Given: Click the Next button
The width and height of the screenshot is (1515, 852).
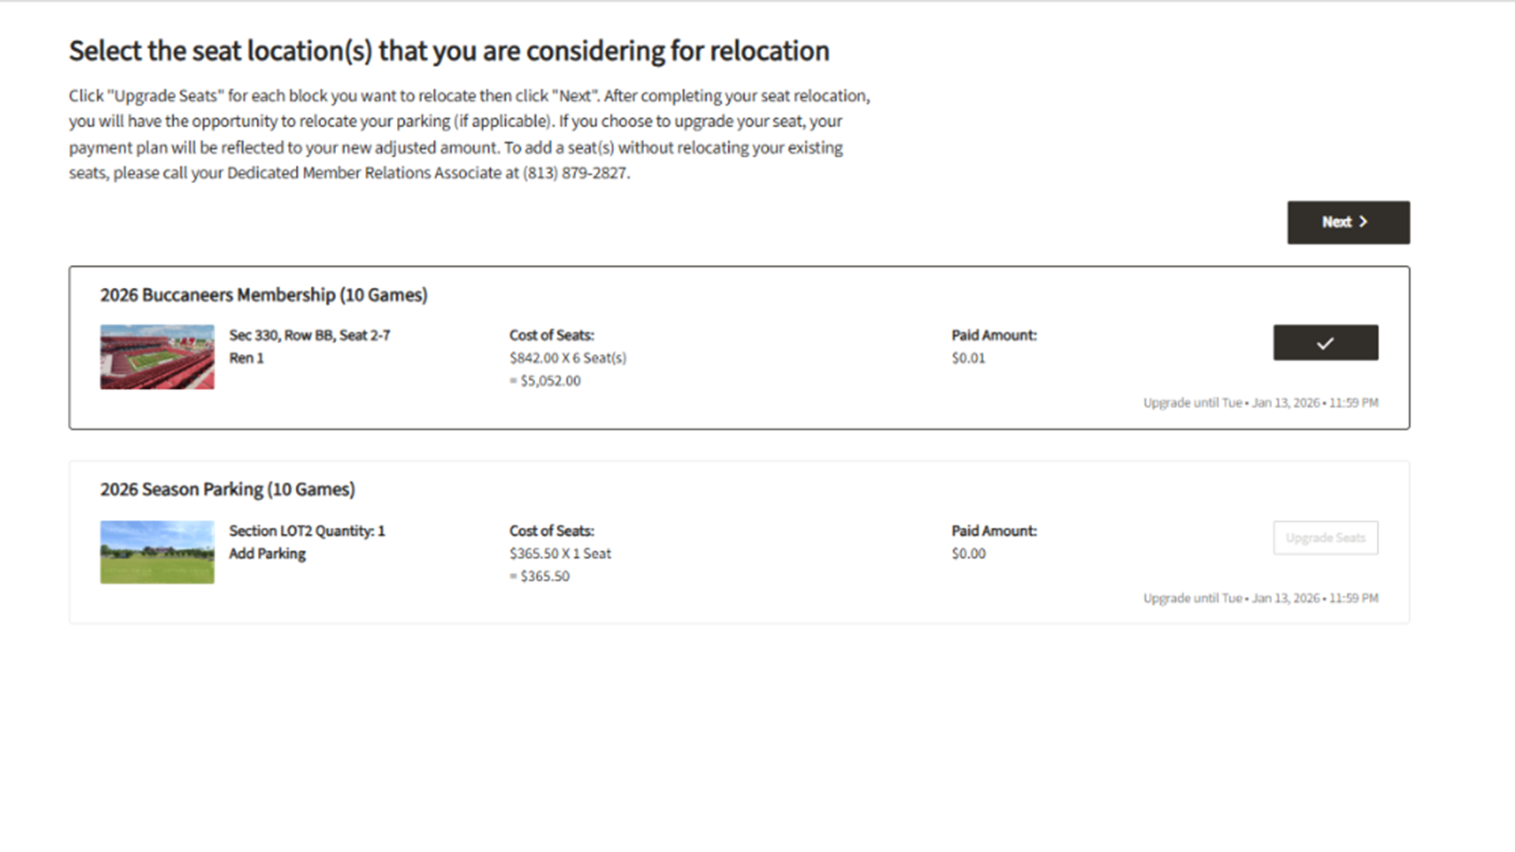Looking at the screenshot, I should click(1348, 222).
